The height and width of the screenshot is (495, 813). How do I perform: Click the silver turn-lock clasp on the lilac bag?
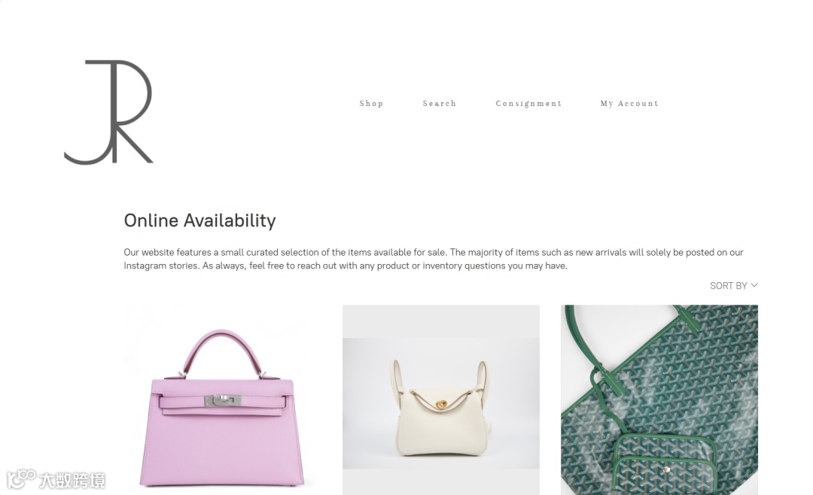[222, 400]
